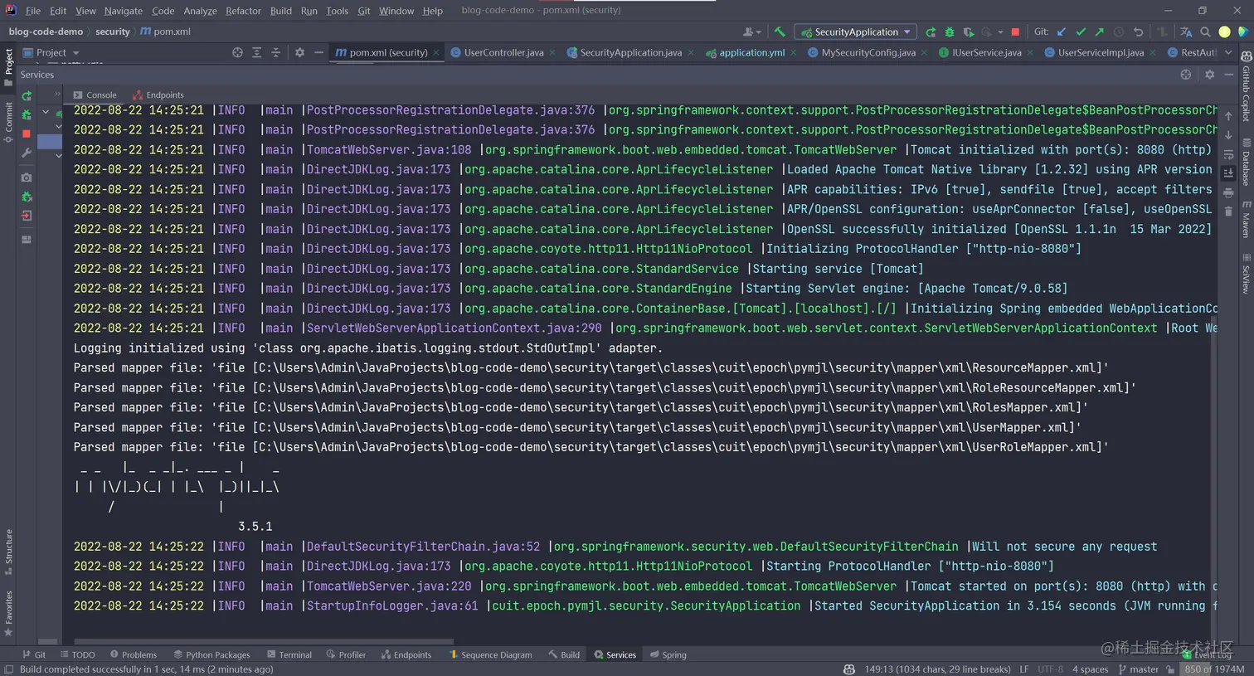Open Project panel gear options
This screenshot has height=676, width=1254.
point(299,52)
